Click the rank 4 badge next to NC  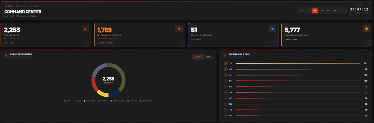point(226,81)
